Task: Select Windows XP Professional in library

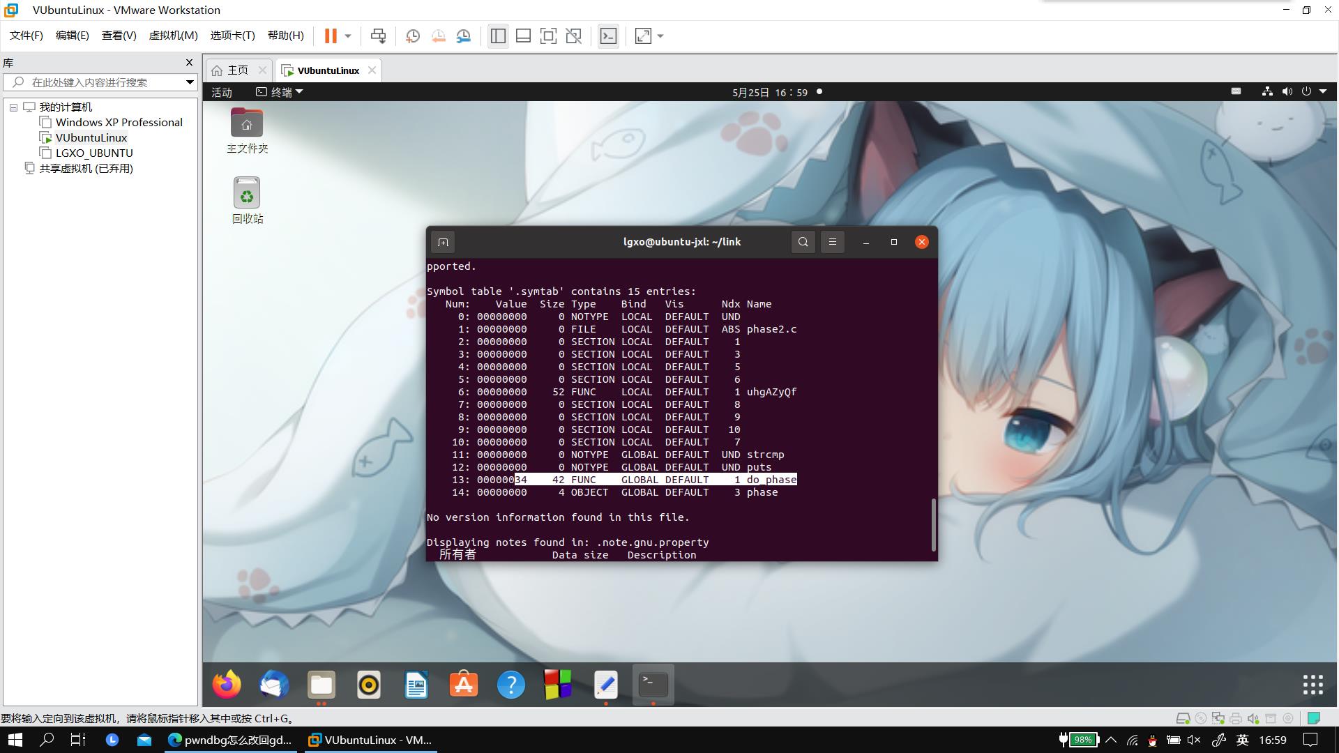Action: tap(119, 123)
